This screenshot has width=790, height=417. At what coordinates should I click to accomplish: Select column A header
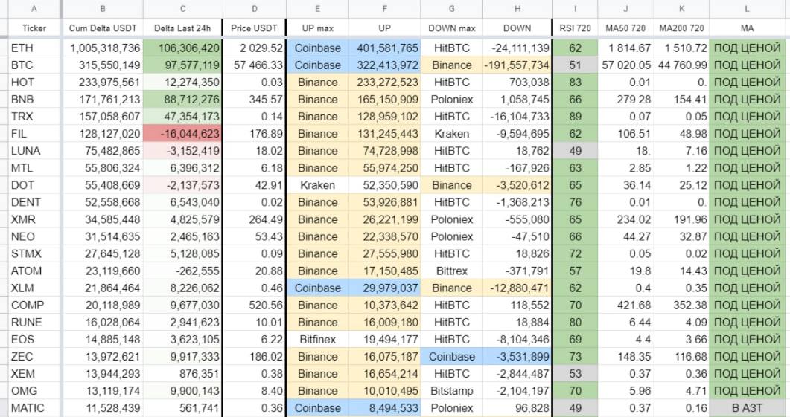tap(34, 9)
